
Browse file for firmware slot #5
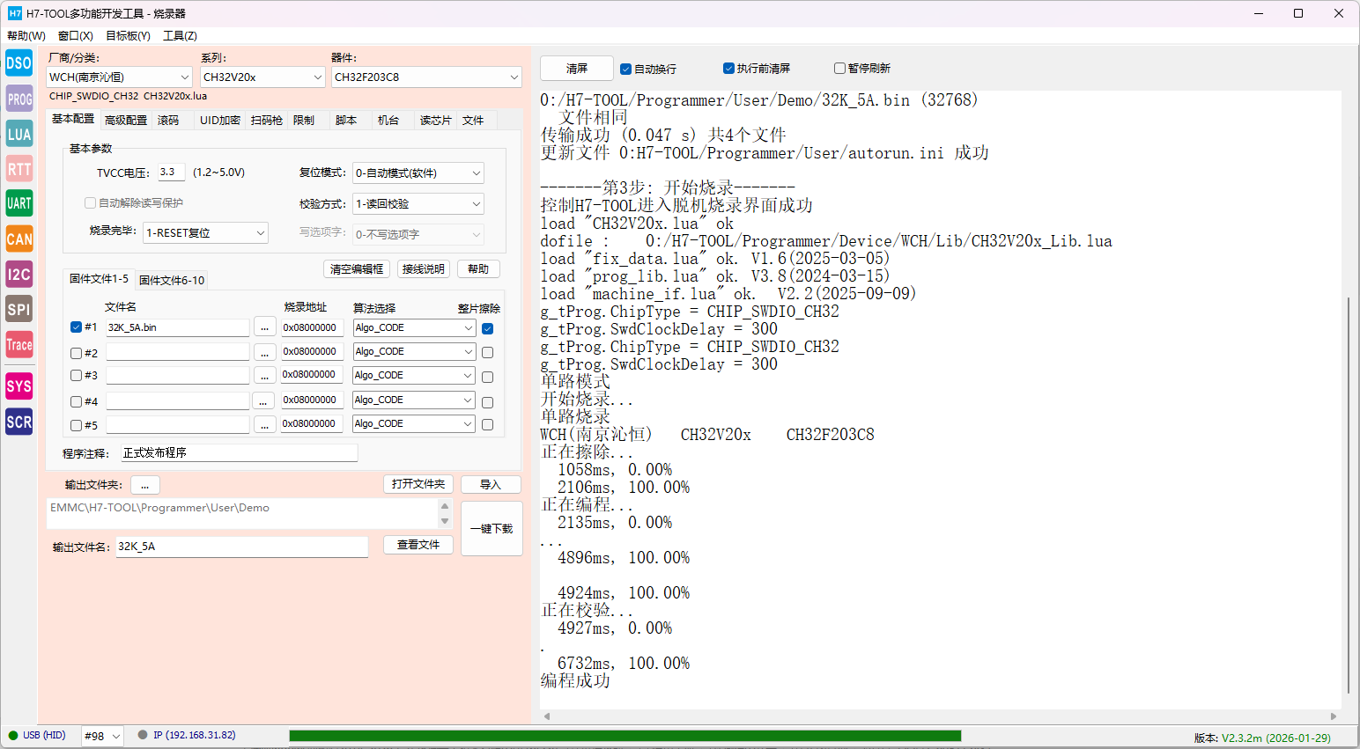click(264, 424)
